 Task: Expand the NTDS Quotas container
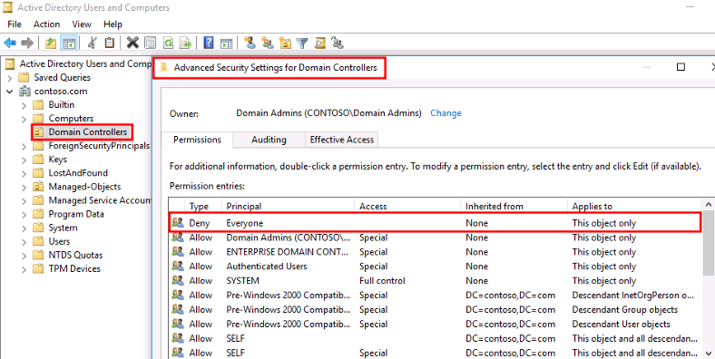point(24,256)
